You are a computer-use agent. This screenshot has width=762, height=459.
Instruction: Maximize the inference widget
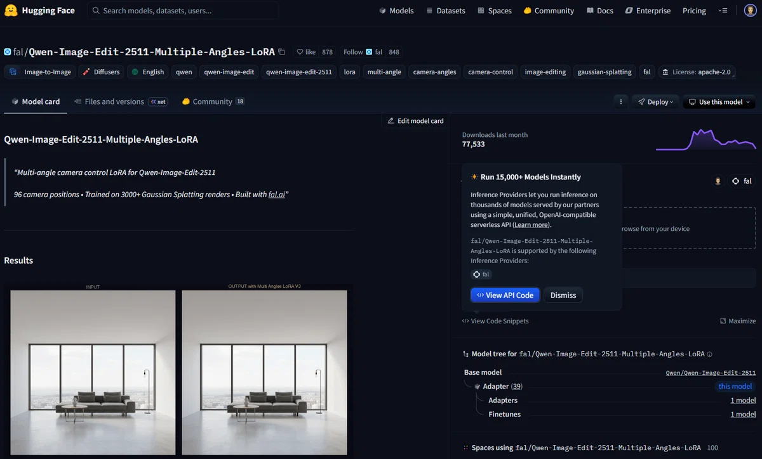coord(738,321)
